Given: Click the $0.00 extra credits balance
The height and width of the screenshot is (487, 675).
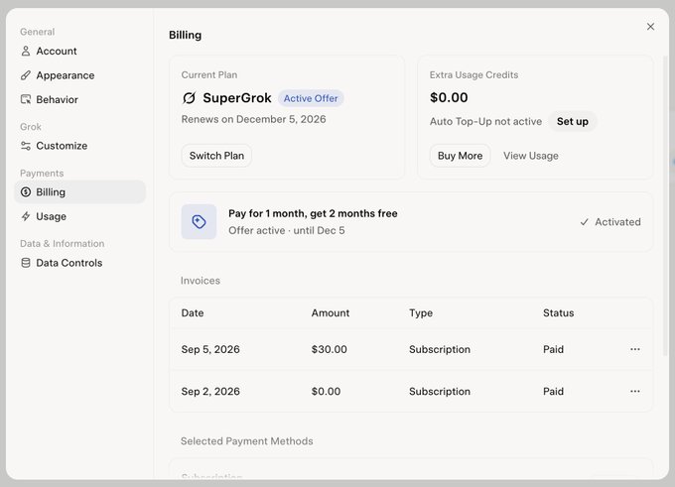Looking at the screenshot, I should point(449,97).
